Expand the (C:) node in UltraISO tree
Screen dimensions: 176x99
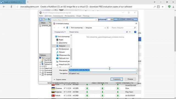click(x=40, y=66)
